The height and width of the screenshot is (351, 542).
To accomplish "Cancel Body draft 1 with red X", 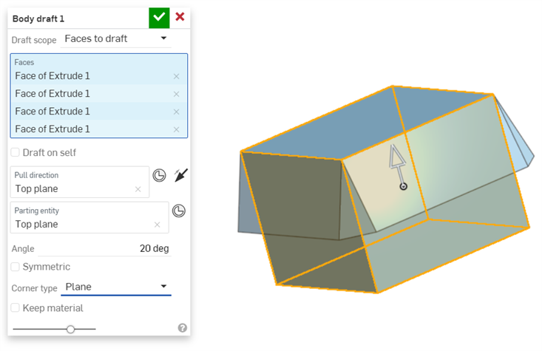I will coord(180,16).
